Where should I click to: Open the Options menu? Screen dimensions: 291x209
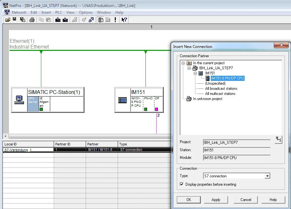click(86, 12)
